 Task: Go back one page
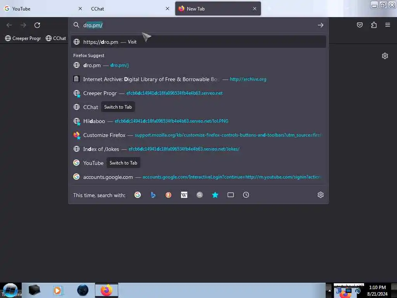tap(9, 25)
